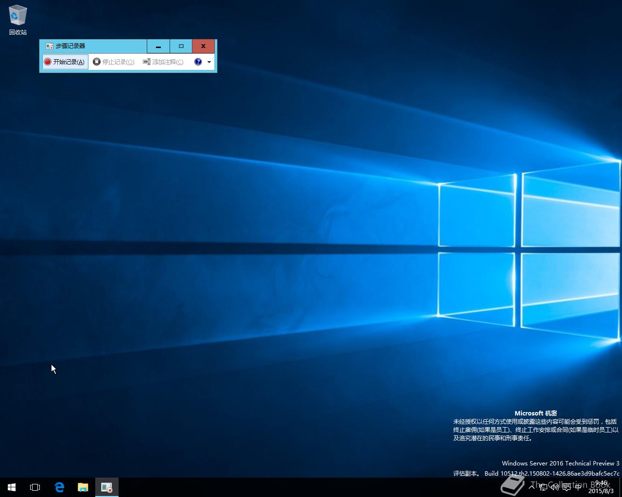
Task: Click the Show Desktop strip at the taskbar's right end
Action: [x=621, y=487]
